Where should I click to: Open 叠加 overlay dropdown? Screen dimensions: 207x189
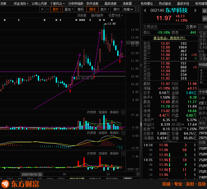click(69, 9)
